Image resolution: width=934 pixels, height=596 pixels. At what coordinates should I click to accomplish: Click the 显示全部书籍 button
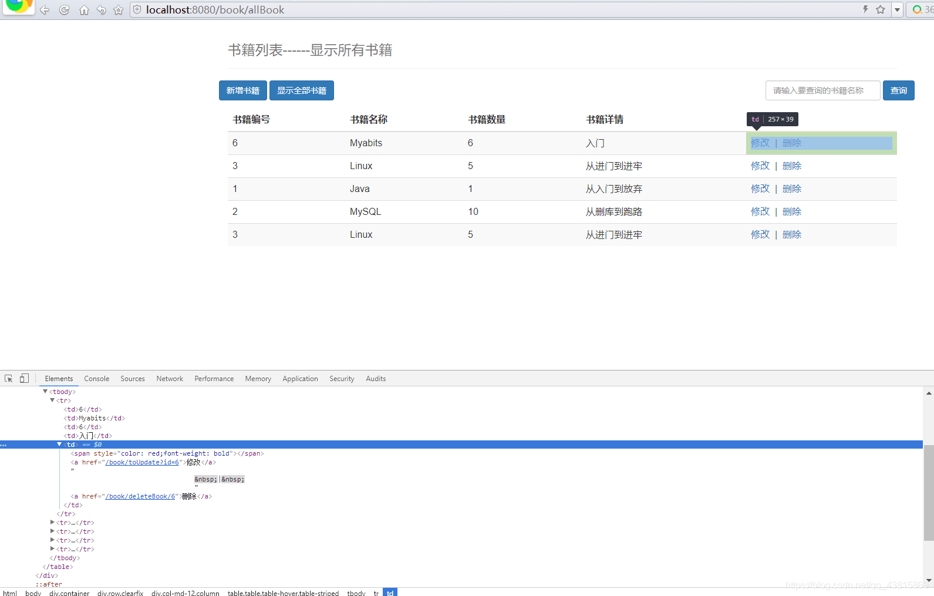pos(302,90)
